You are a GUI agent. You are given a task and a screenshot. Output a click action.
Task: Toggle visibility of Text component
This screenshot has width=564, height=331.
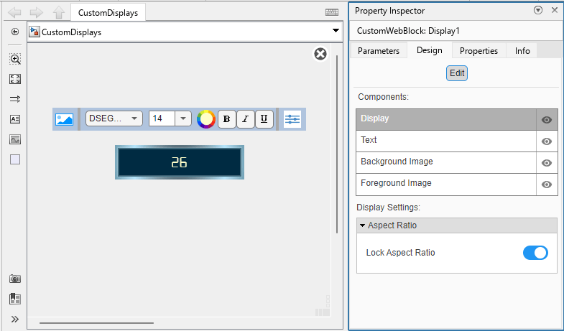(547, 141)
